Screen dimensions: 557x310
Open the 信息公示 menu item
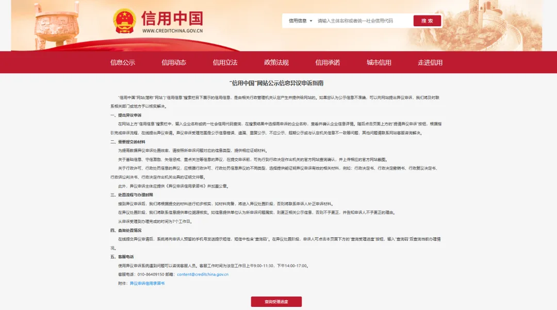[x=123, y=62]
